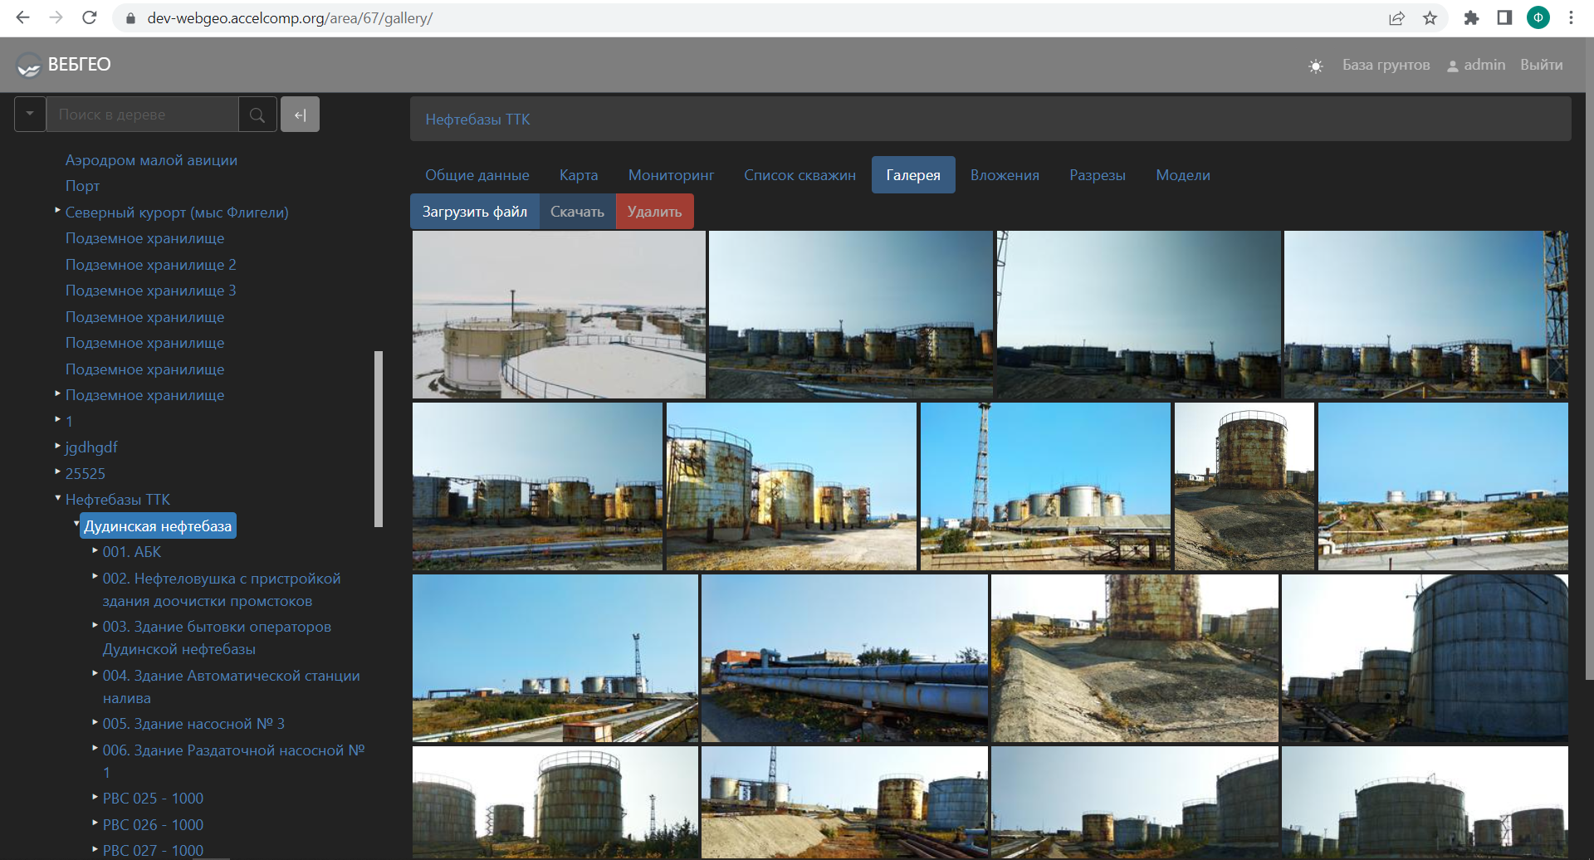Click the red Удалить button
The height and width of the screenshot is (860, 1594).
654,212
